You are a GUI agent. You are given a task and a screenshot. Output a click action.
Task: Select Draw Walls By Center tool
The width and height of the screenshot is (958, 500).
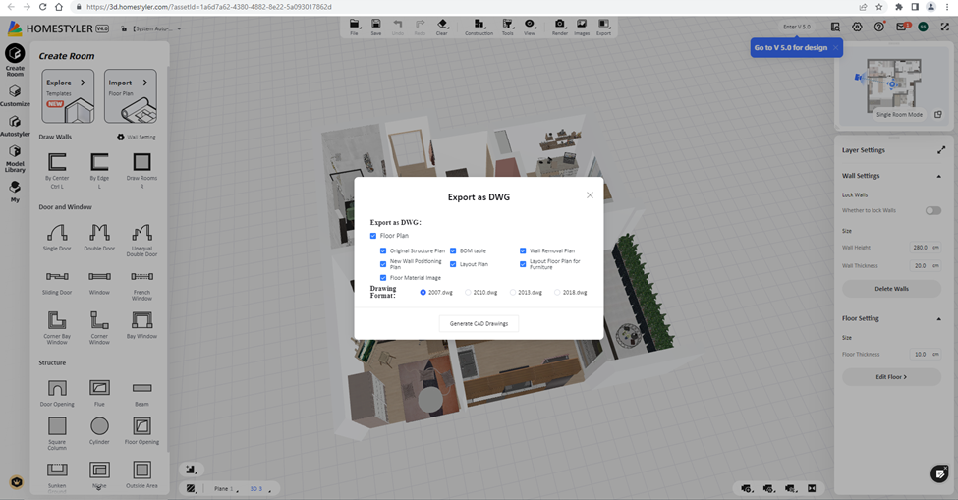pos(57,161)
